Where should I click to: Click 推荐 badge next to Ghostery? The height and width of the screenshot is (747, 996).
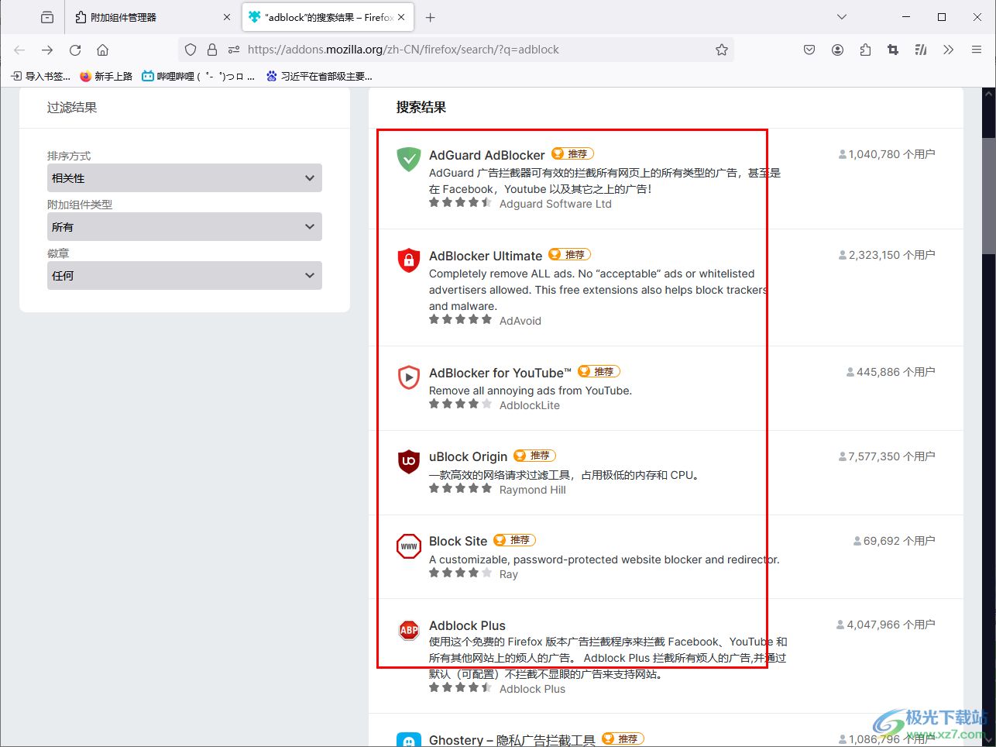(623, 738)
